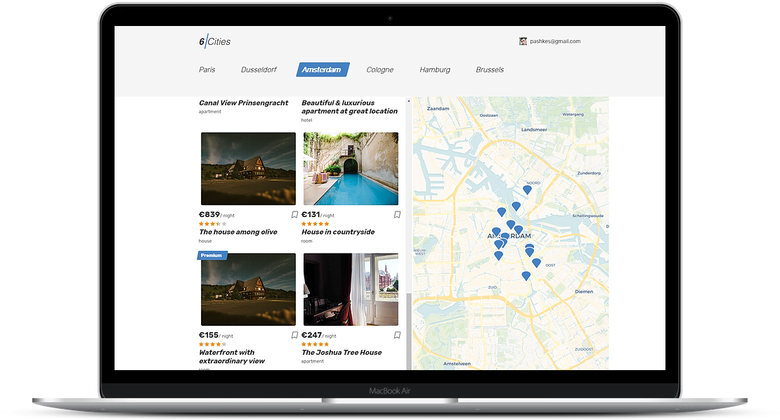780x420 pixels.
Task: Select the topmost pin of the central cluster
Action: pos(515,205)
